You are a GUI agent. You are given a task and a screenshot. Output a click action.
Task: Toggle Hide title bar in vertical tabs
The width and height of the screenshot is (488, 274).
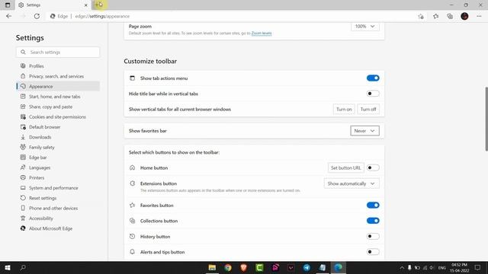(373, 94)
